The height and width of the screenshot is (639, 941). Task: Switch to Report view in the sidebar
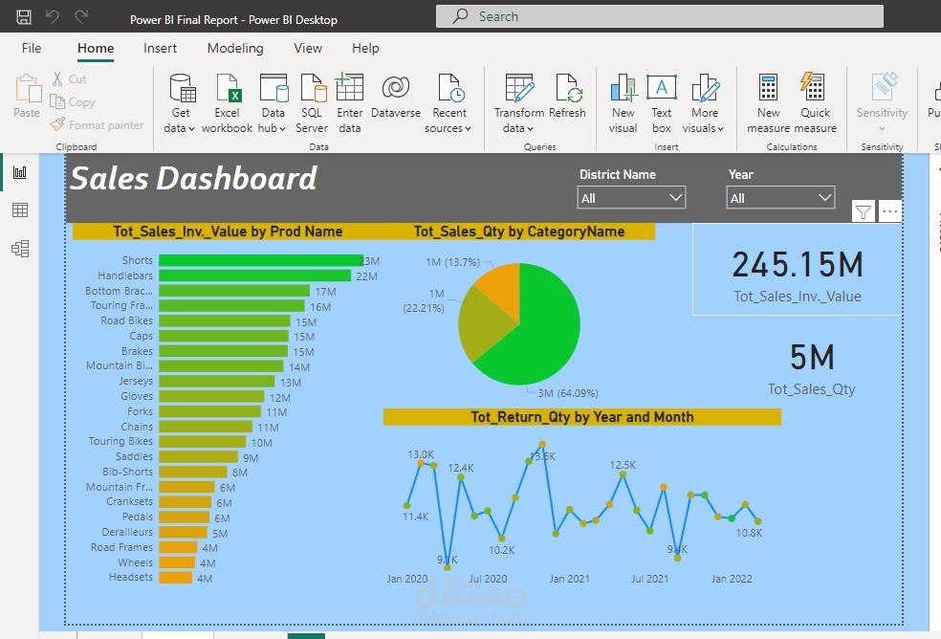coord(15,171)
